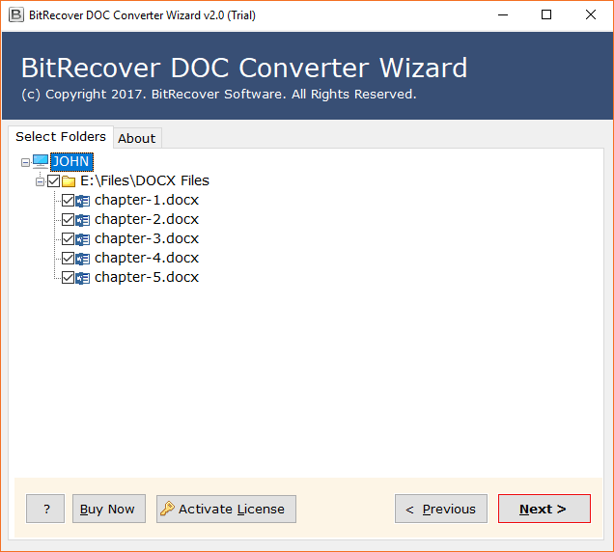Click the Activate License button
614x552 pixels.
(x=226, y=509)
